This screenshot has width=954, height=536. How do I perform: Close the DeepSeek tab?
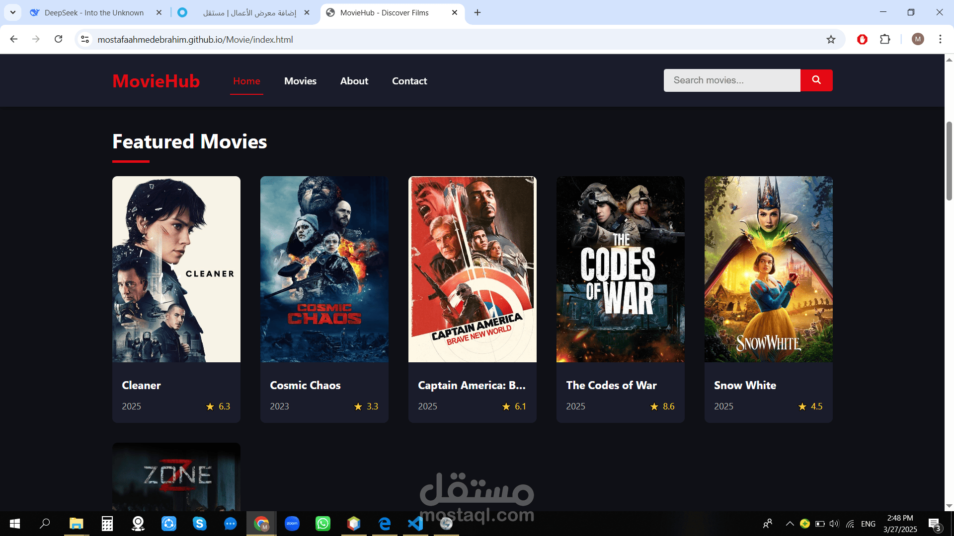[159, 12]
